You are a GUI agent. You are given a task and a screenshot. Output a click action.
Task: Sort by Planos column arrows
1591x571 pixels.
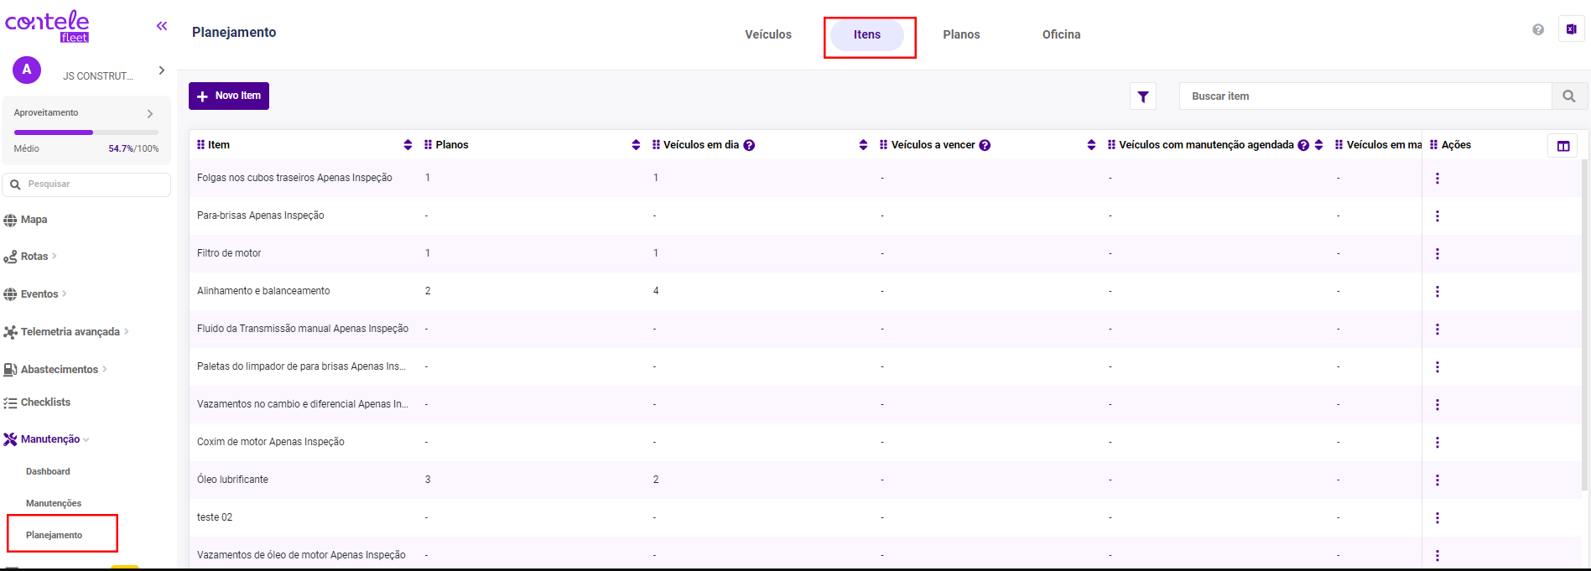(636, 145)
